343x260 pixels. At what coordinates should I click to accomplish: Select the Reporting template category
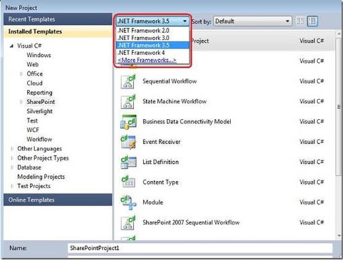[x=39, y=93]
